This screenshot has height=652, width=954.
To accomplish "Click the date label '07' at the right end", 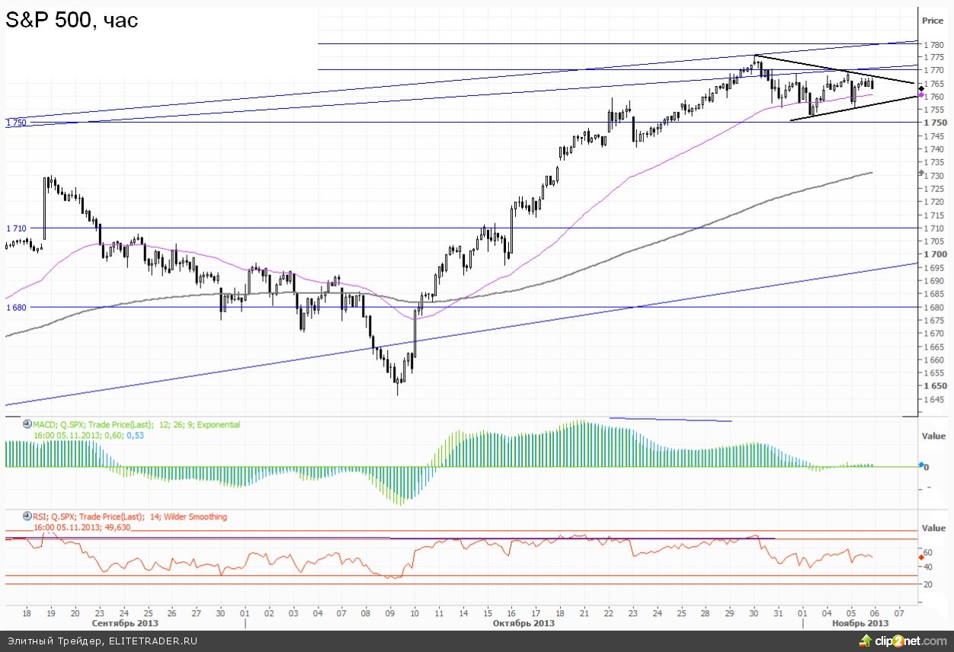I will [901, 612].
